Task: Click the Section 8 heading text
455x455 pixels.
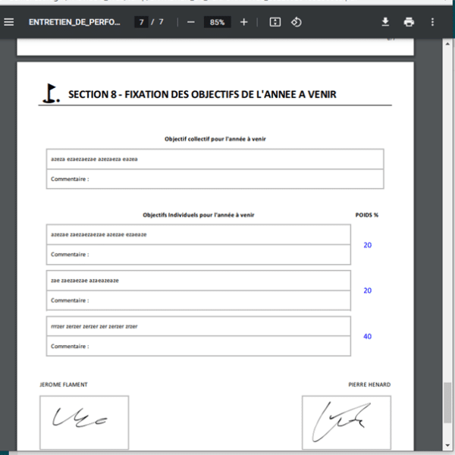Action: 202,94
